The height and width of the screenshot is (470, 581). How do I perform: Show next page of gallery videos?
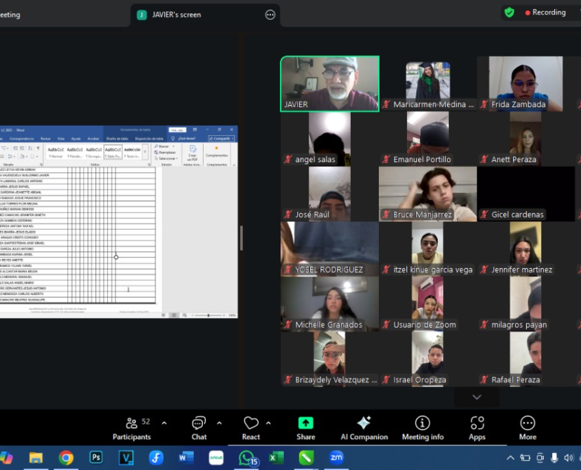[476, 397]
